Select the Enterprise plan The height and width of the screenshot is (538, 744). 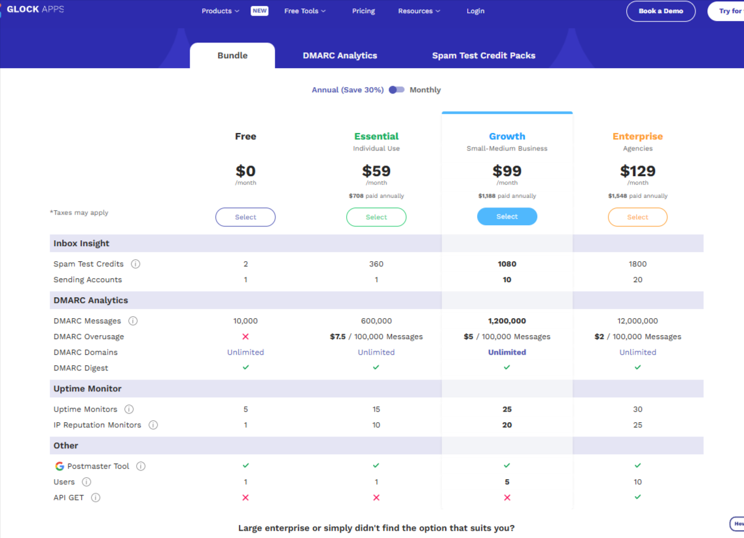click(x=638, y=217)
